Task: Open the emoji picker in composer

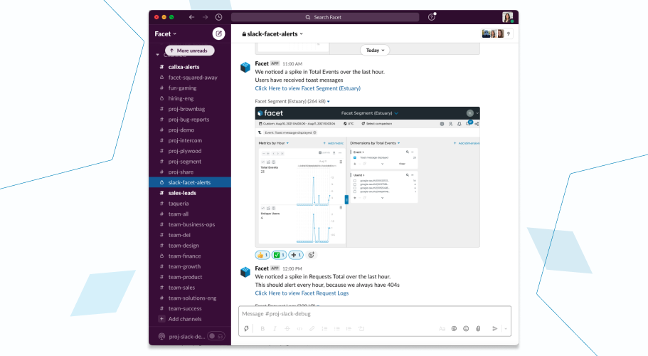Action: pos(466,329)
